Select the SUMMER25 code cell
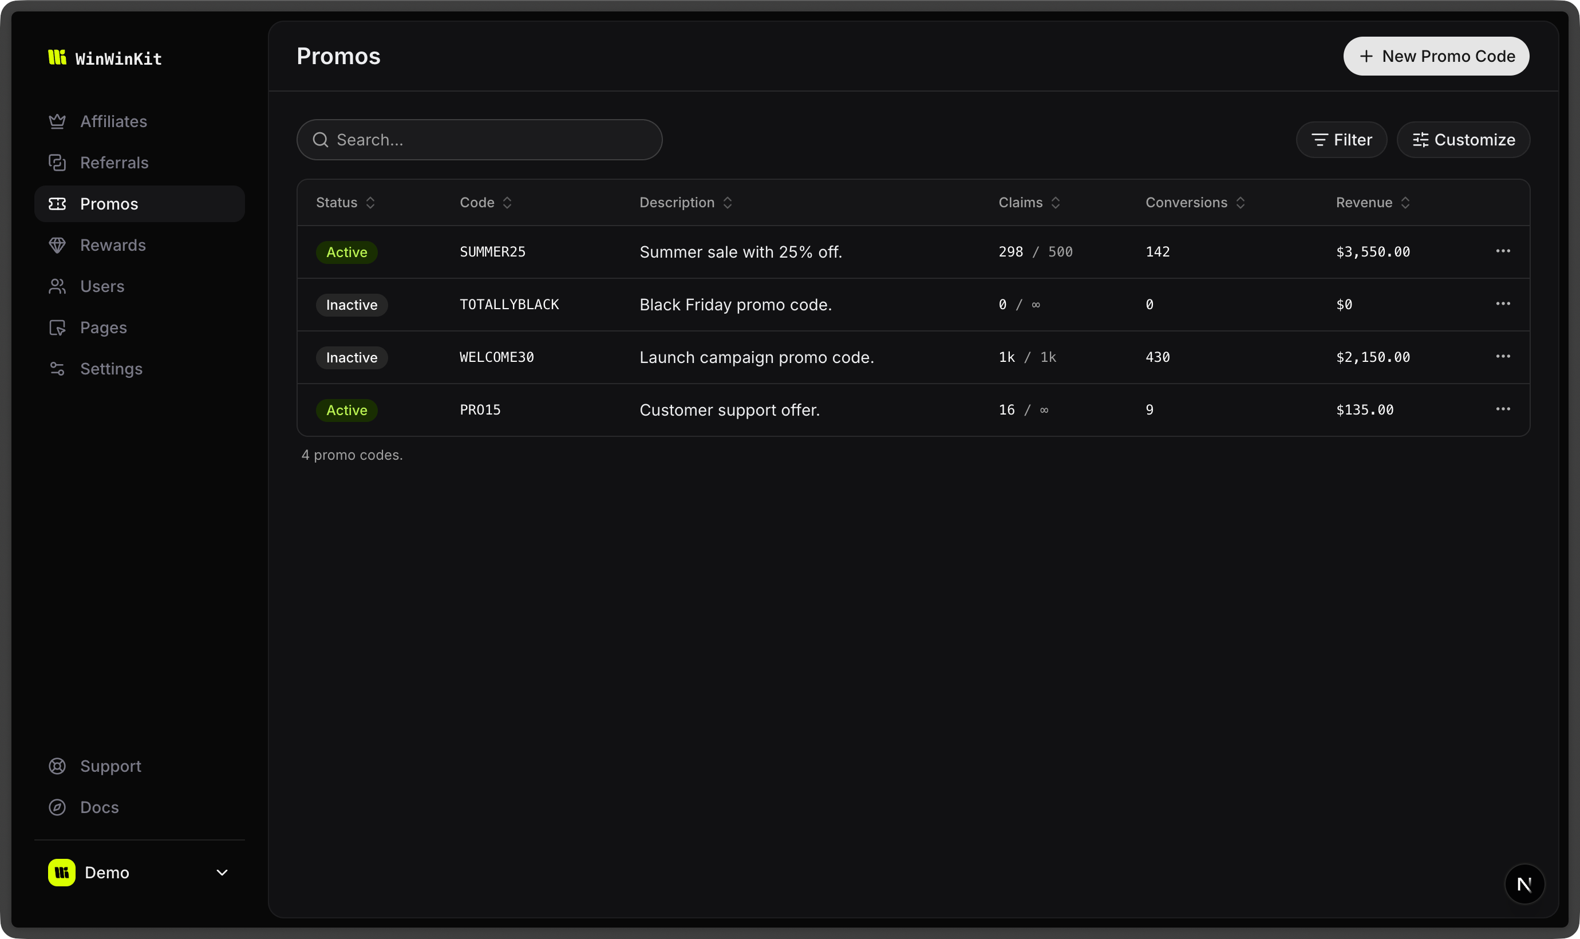Image resolution: width=1580 pixels, height=939 pixels. 493,252
